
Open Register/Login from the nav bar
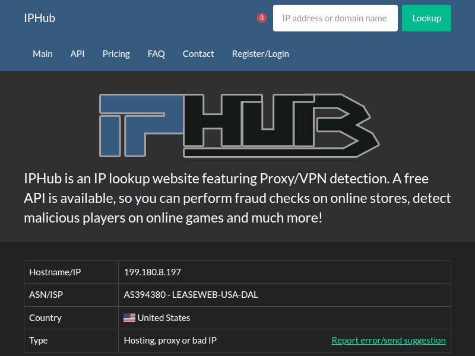point(260,53)
